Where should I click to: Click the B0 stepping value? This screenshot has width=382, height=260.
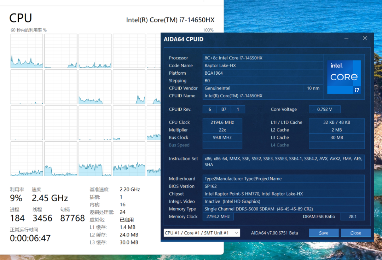262,81
